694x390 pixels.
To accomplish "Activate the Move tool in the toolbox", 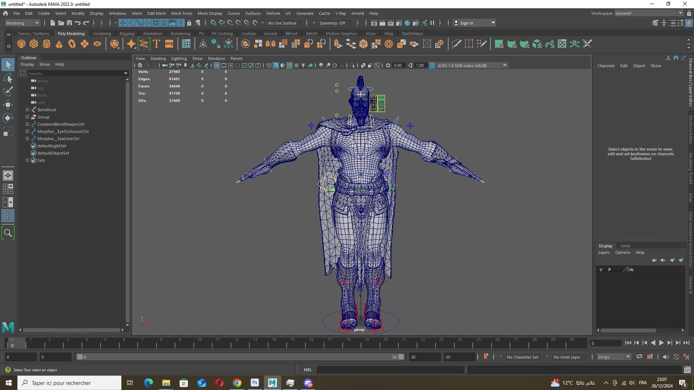I will click(8, 104).
